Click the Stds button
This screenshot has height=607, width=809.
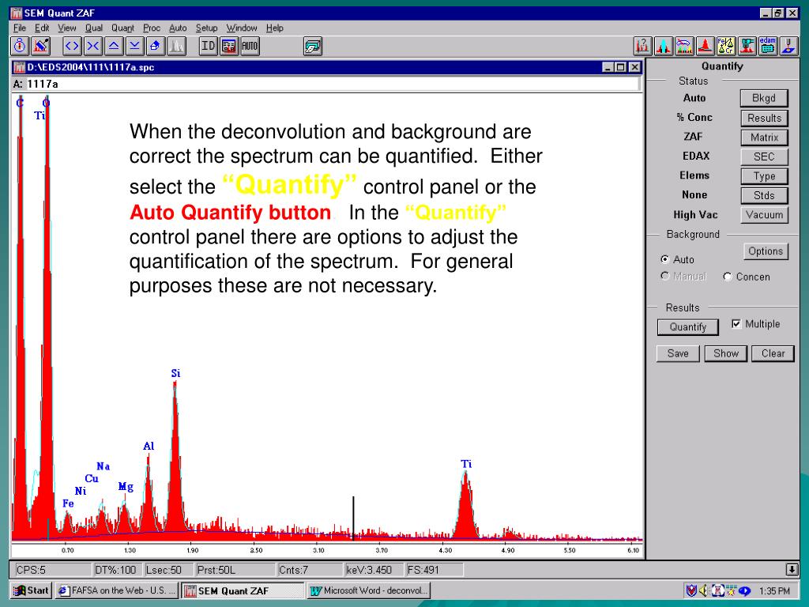(764, 195)
